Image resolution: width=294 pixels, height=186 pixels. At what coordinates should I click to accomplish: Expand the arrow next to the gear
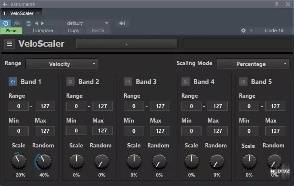[251, 30]
